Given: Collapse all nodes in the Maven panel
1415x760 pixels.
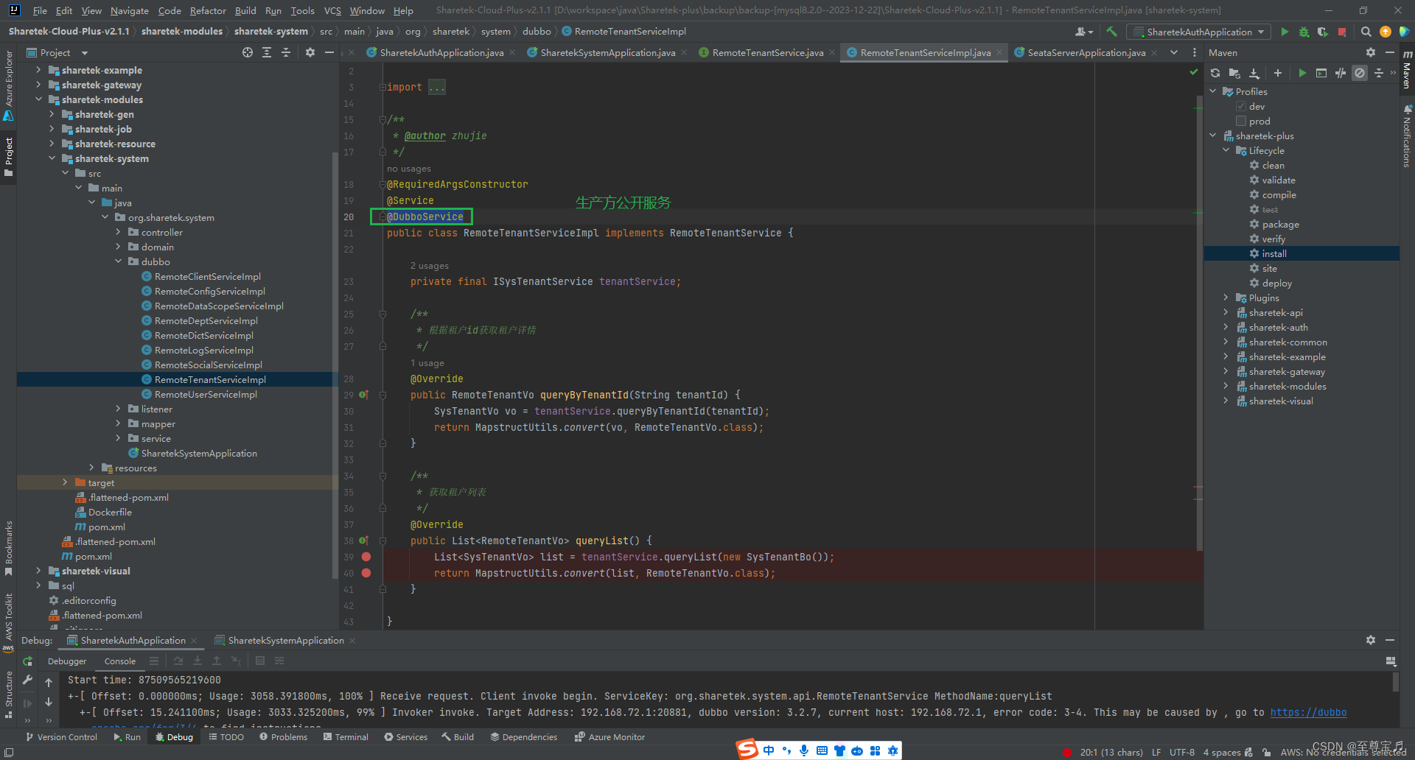Looking at the screenshot, I should [x=1379, y=73].
